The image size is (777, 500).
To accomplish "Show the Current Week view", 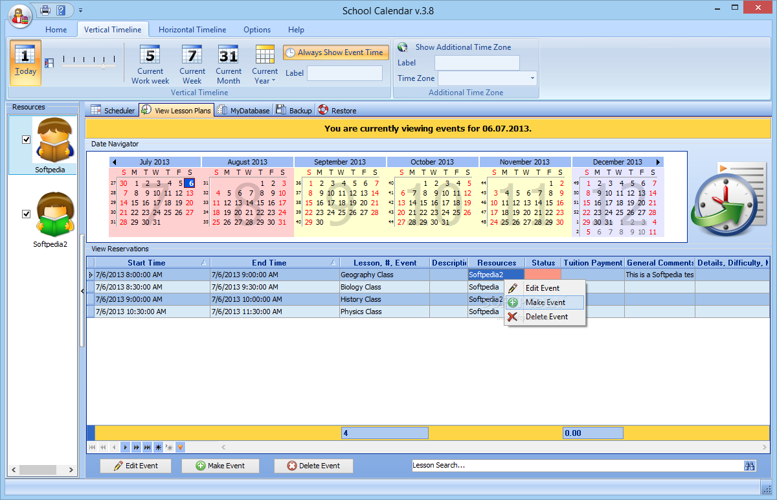I will [192, 65].
